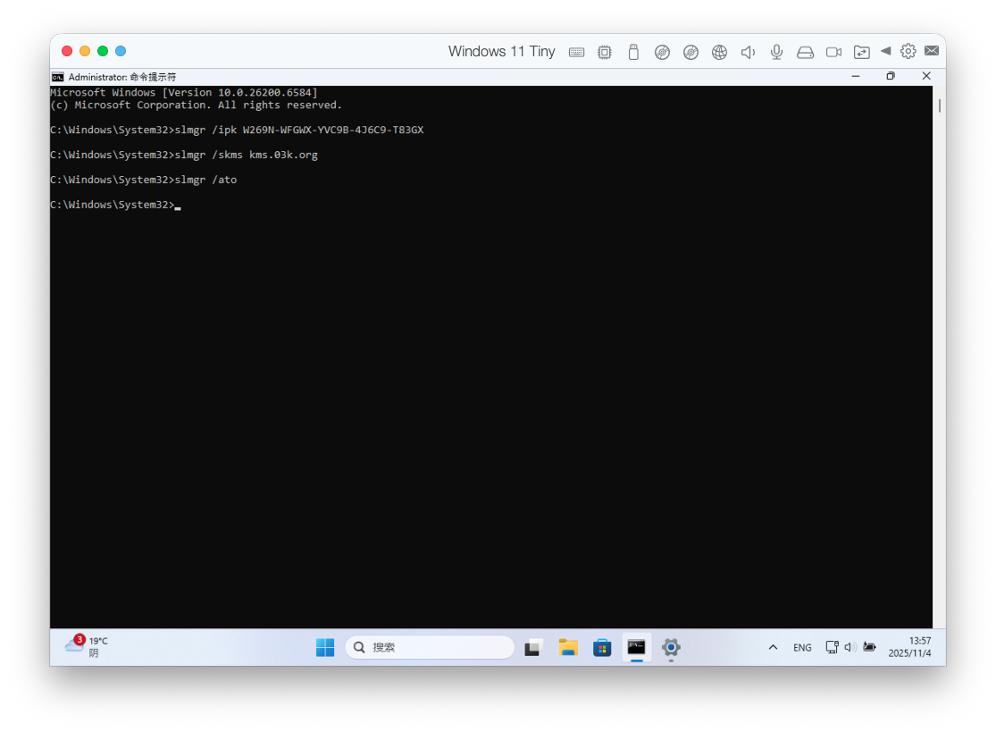Click the video camera icon
The width and height of the screenshot is (996, 732).
tap(833, 52)
